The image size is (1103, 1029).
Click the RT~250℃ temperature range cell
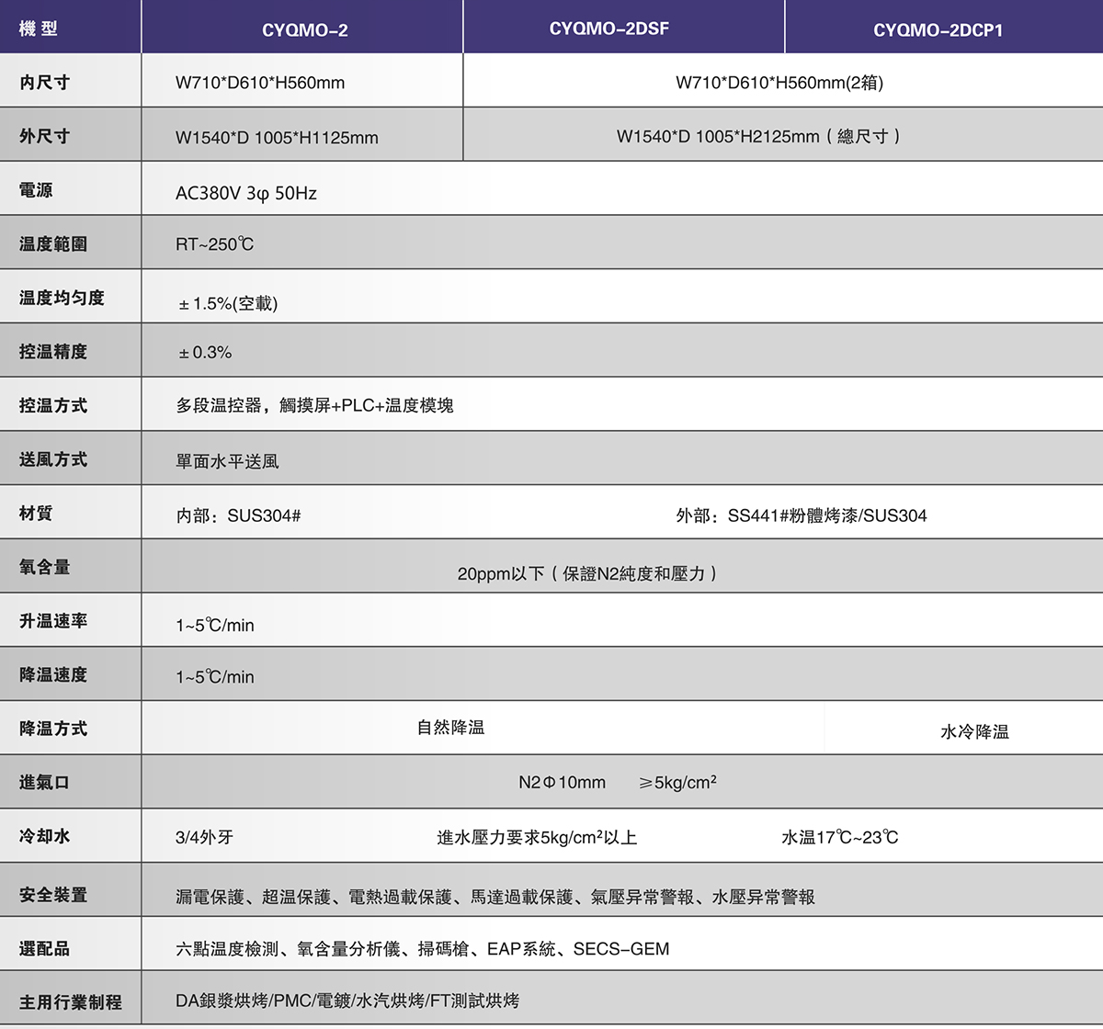pyautogui.click(x=214, y=244)
